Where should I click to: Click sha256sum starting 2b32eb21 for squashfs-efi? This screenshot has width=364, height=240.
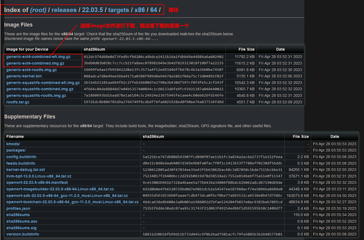point(154,83)
